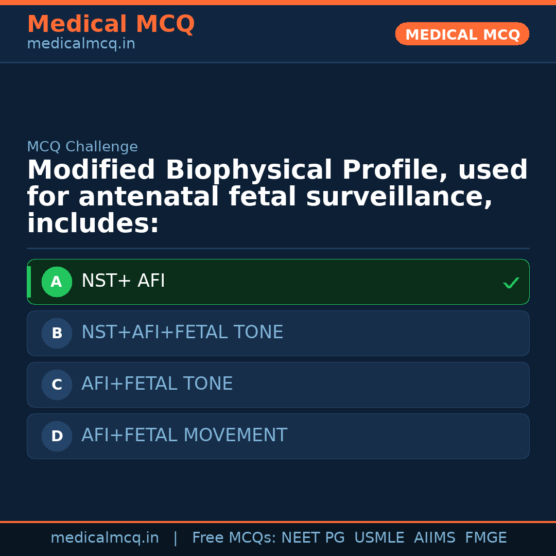
Task: Open the Medical MCQ header title
Action: pyautogui.click(x=111, y=24)
